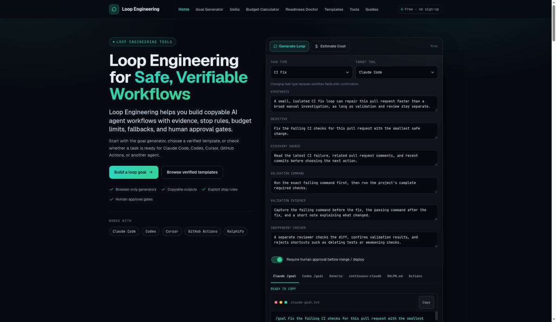The width and height of the screenshot is (556, 322).
Task: Click the 'READY TO COPY' label
Action: click(x=283, y=289)
